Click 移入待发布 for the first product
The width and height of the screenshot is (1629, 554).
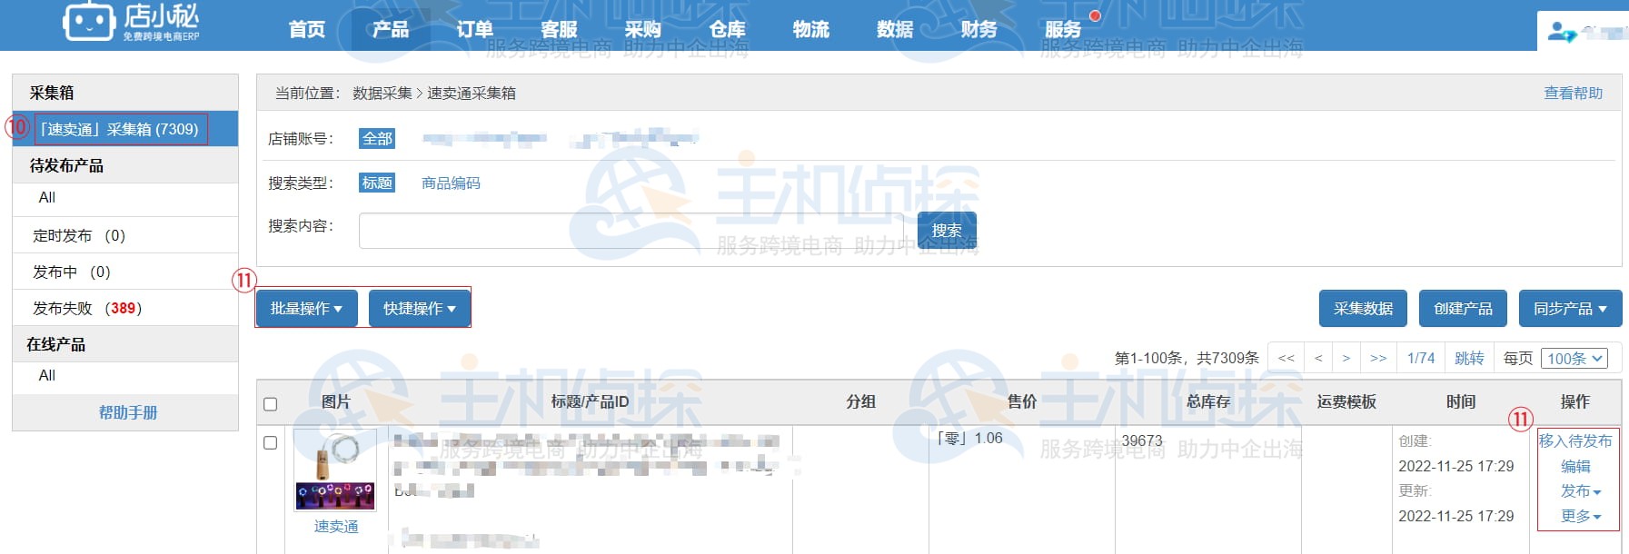1575,440
